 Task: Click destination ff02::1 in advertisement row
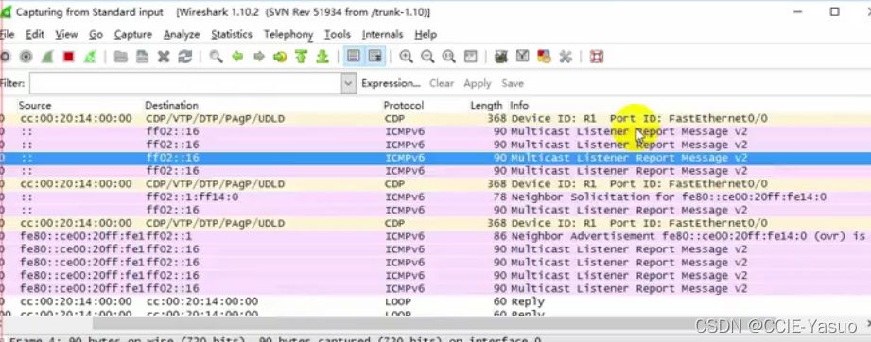click(169, 236)
